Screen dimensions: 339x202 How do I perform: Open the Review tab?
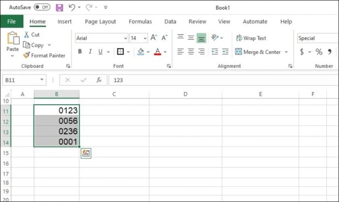(198, 22)
